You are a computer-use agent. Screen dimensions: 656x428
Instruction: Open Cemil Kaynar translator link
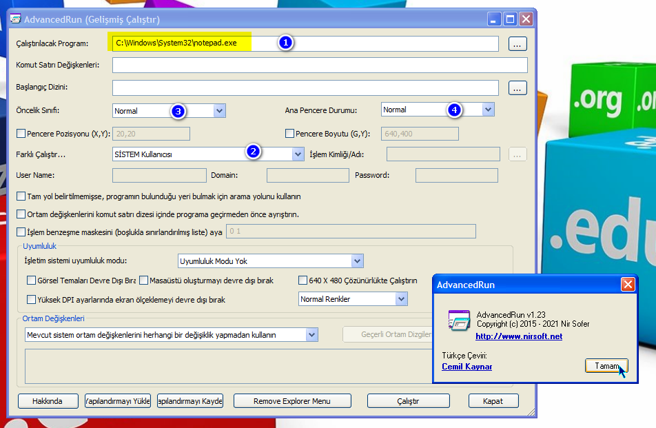(467, 367)
